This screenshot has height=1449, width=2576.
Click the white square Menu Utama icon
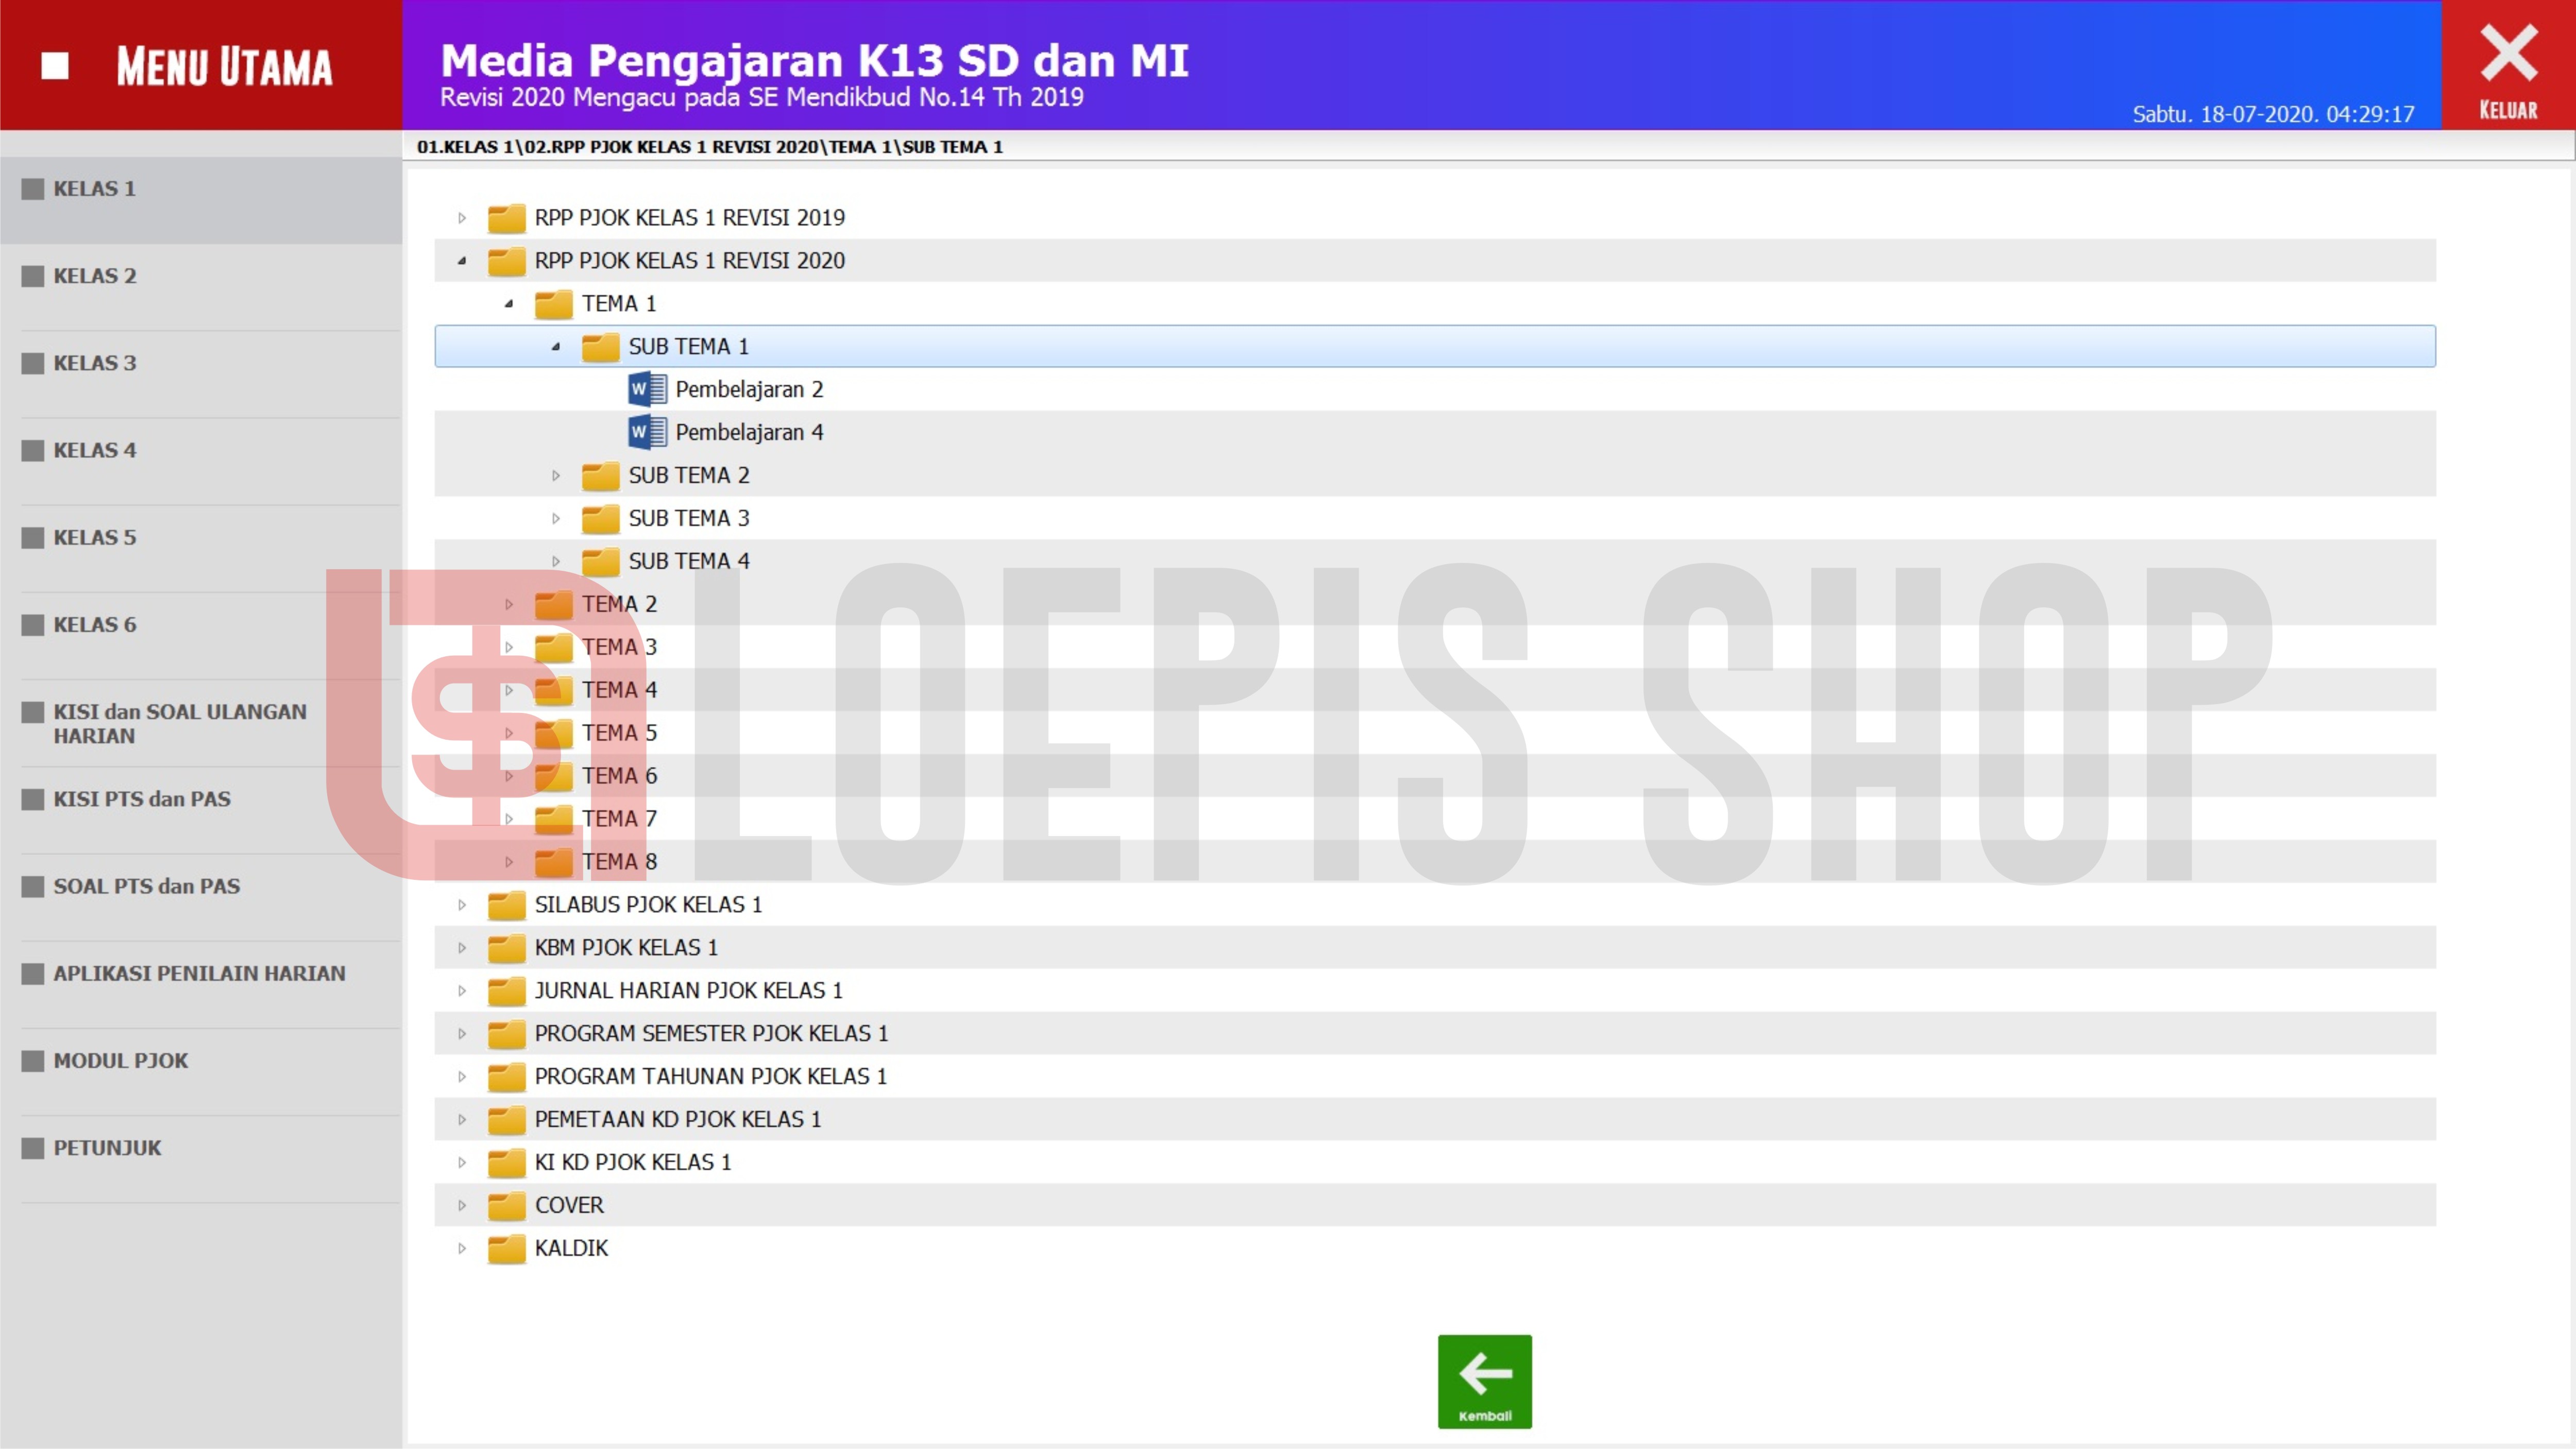pos(55,66)
